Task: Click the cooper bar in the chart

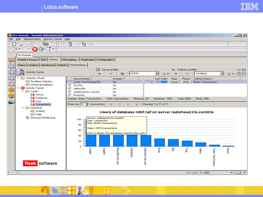Action: [x=91, y=140]
